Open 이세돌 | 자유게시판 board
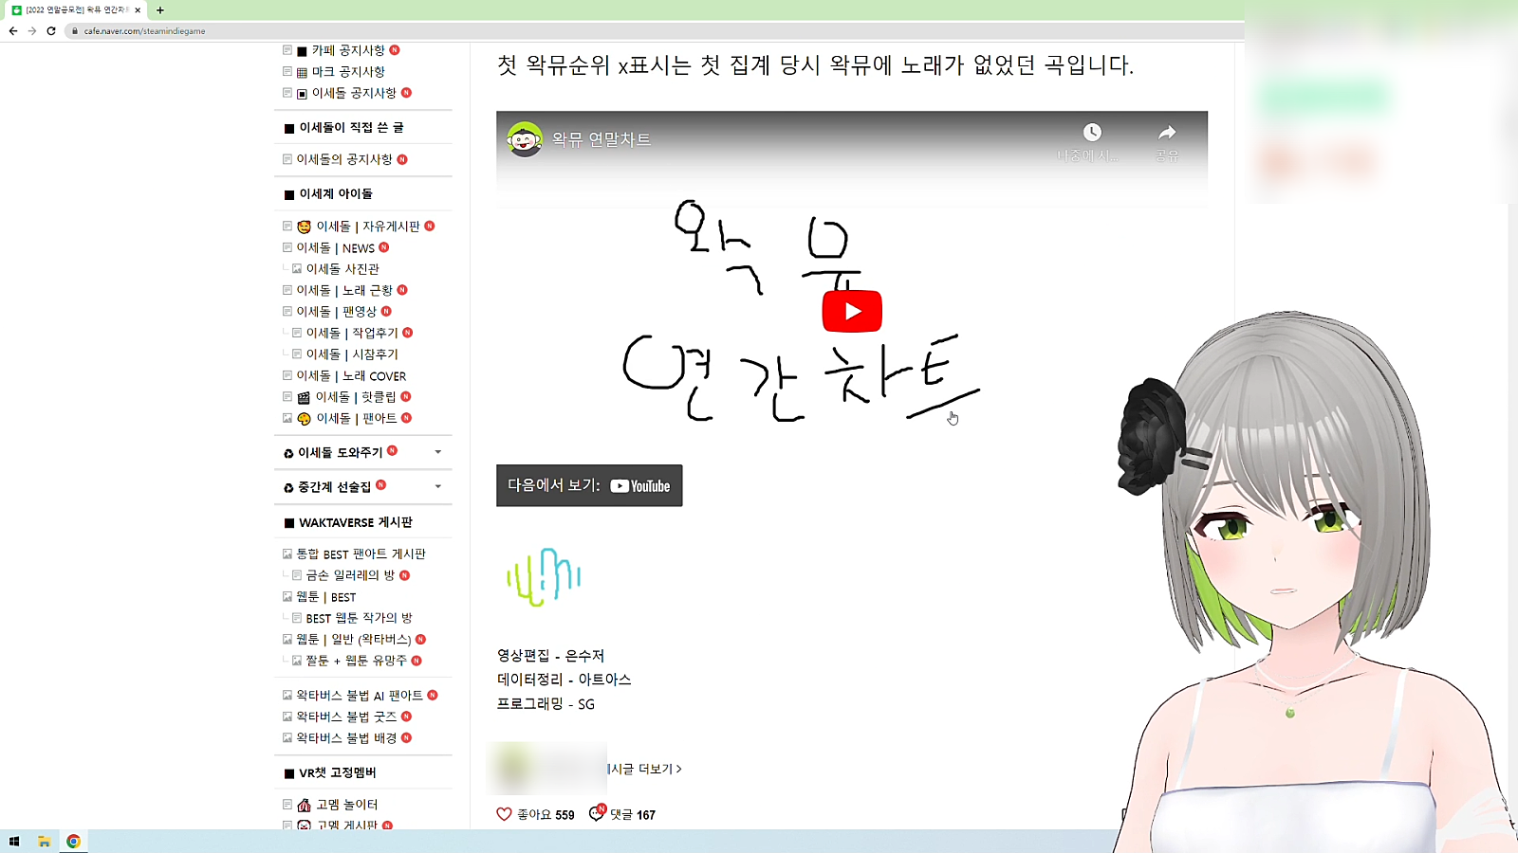This screenshot has height=853, width=1518. pos(368,227)
